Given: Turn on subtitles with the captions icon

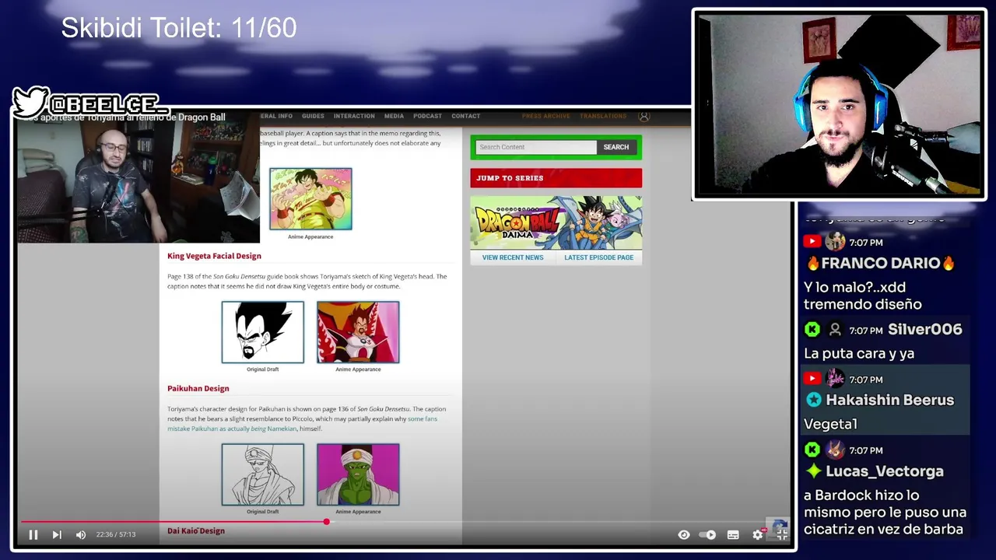Looking at the screenshot, I should [x=732, y=534].
